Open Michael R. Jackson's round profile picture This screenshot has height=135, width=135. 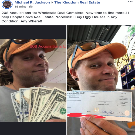tap(7, 4)
